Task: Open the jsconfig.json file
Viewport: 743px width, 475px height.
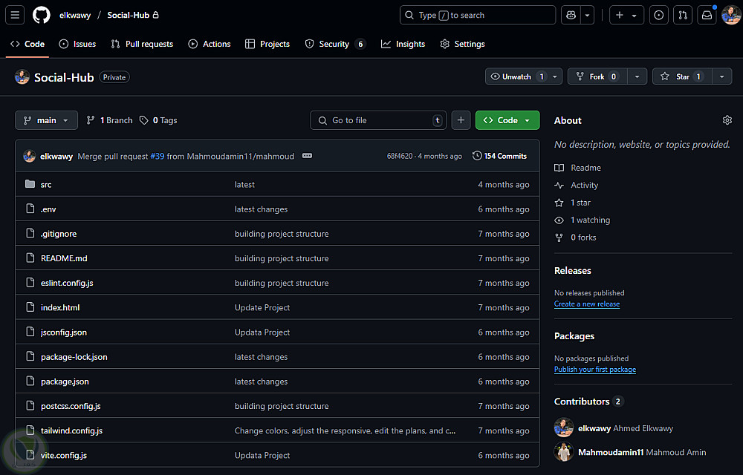Action: pyautogui.click(x=63, y=332)
